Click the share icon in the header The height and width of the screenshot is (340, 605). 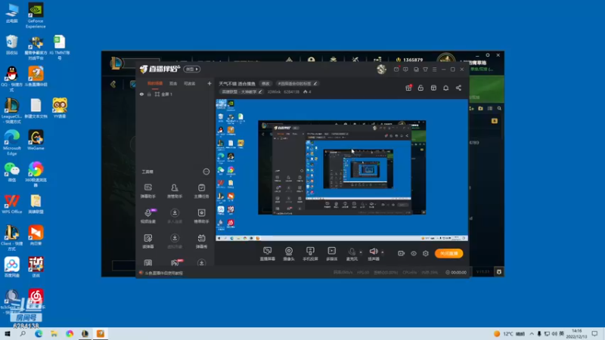(458, 88)
